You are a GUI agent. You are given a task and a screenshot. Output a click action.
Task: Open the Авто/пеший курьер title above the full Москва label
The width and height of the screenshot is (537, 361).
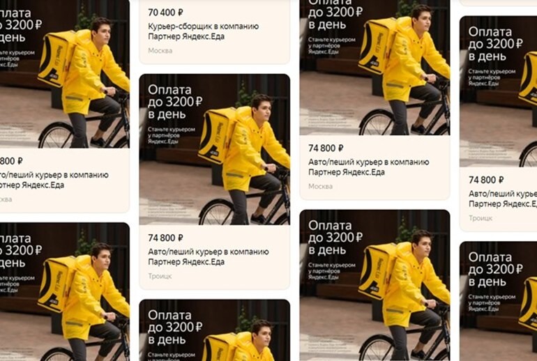pyautogui.click(x=368, y=167)
